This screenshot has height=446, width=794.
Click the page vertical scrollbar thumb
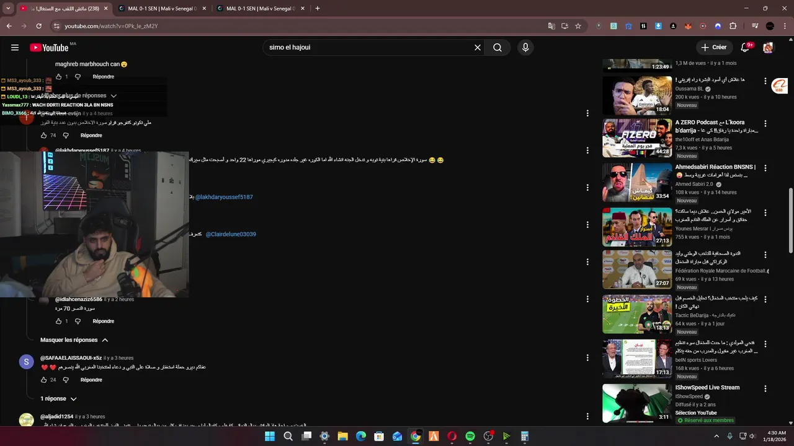[x=790, y=221]
